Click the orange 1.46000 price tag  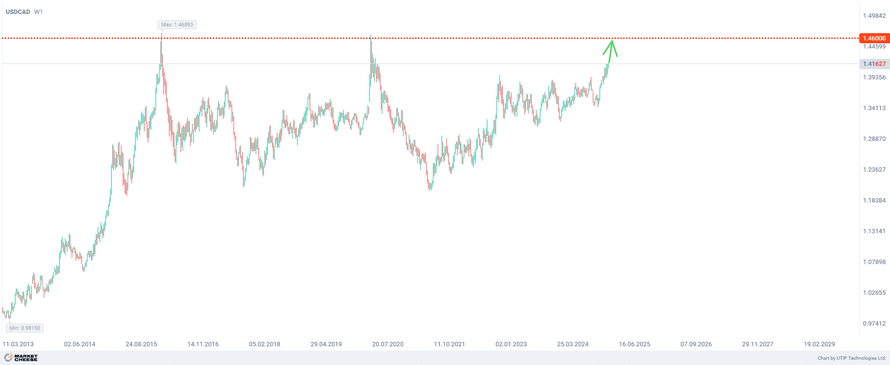(x=874, y=38)
